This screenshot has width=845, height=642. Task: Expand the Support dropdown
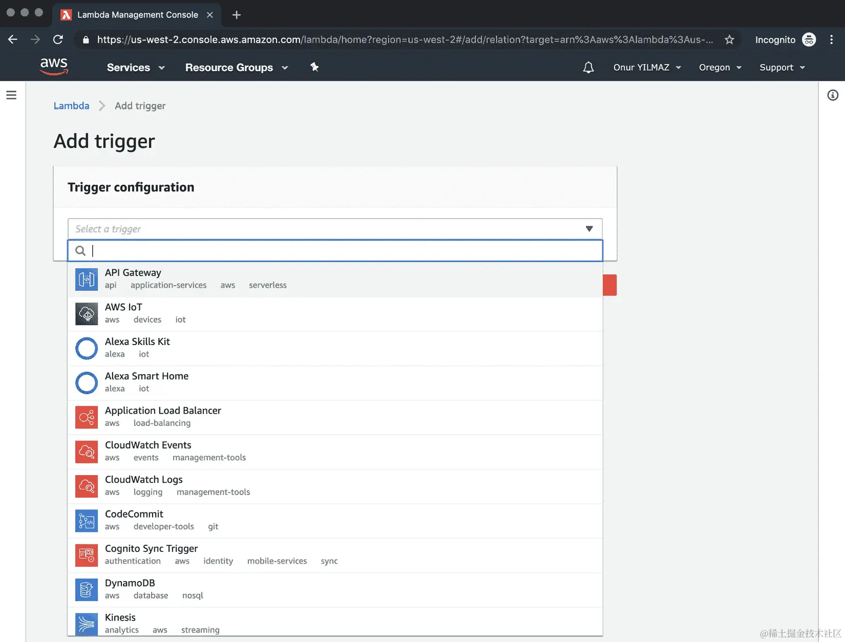pos(780,67)
